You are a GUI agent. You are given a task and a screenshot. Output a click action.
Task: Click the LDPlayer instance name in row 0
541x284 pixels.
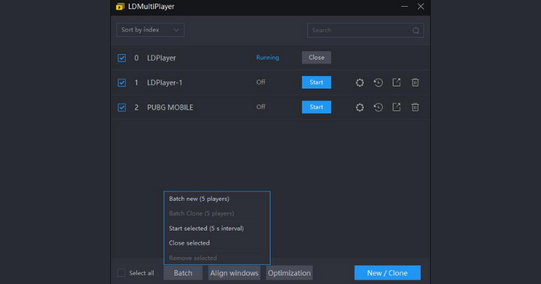point(162,58)
